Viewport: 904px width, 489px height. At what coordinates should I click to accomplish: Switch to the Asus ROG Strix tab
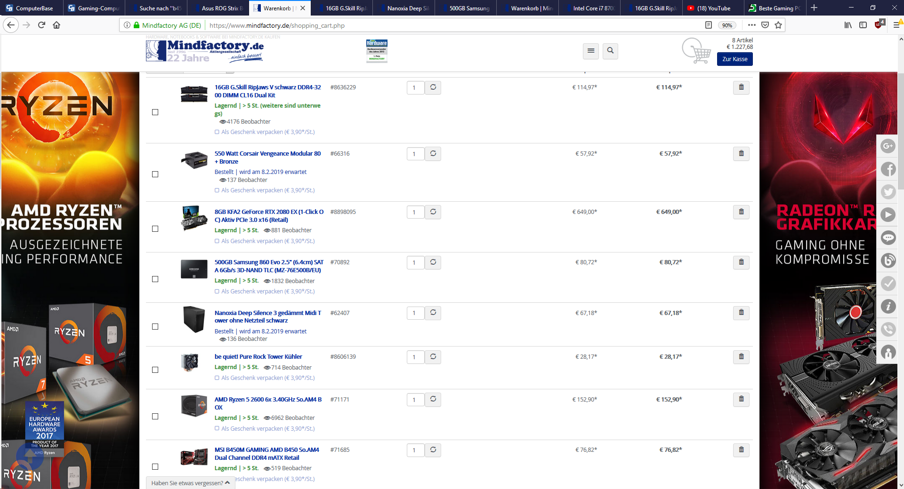pyautogui.click(x=218, y=8)
